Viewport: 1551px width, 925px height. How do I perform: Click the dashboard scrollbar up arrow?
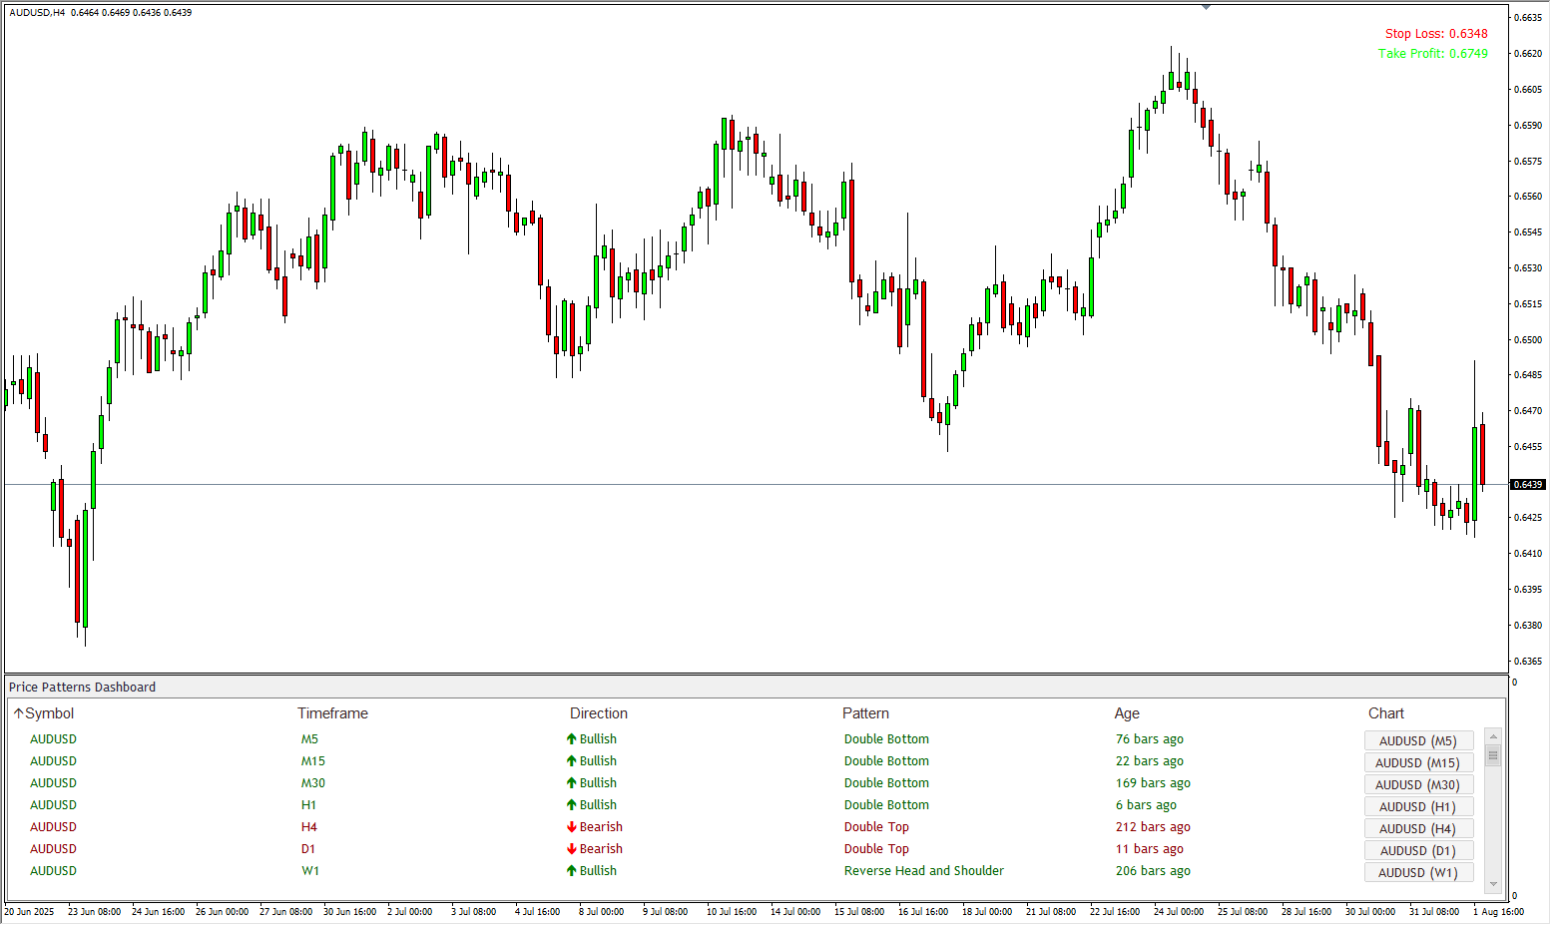coord(1493,737)
